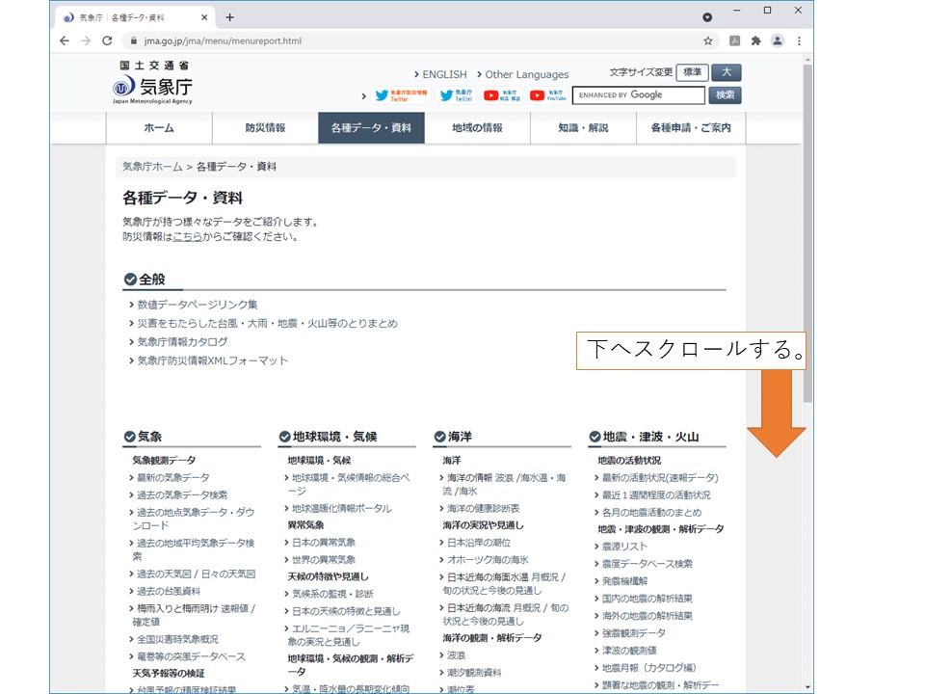Screen dimensions: 925x694
Task: Open オホーツク海の海氷 link
Action: [x=488, y=559]
